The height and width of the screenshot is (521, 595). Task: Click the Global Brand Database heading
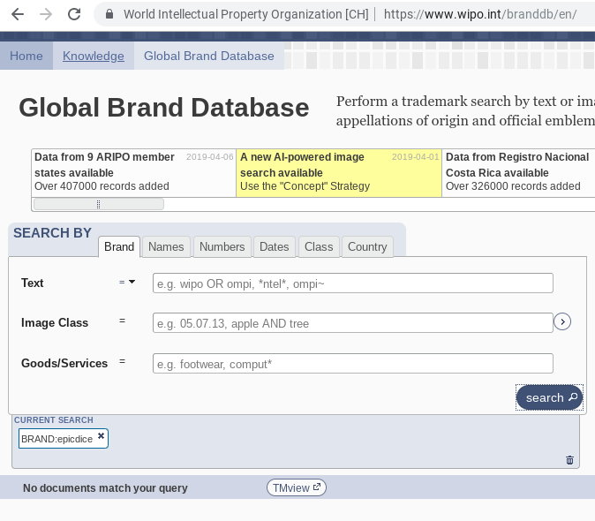point(164,108)
